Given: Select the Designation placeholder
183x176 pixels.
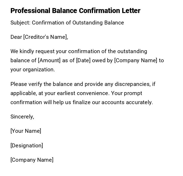Looking at the screenshot, I should click(27, 146).
